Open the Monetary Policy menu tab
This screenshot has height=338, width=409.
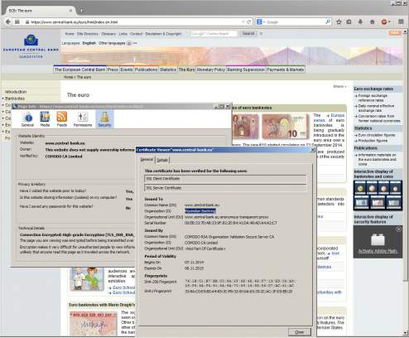point(211,70)
